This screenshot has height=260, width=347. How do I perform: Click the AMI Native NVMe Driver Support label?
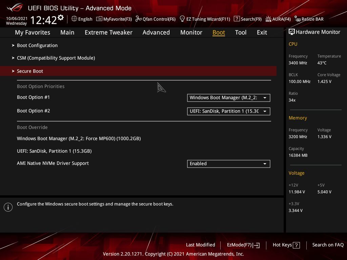coord(53,163)
